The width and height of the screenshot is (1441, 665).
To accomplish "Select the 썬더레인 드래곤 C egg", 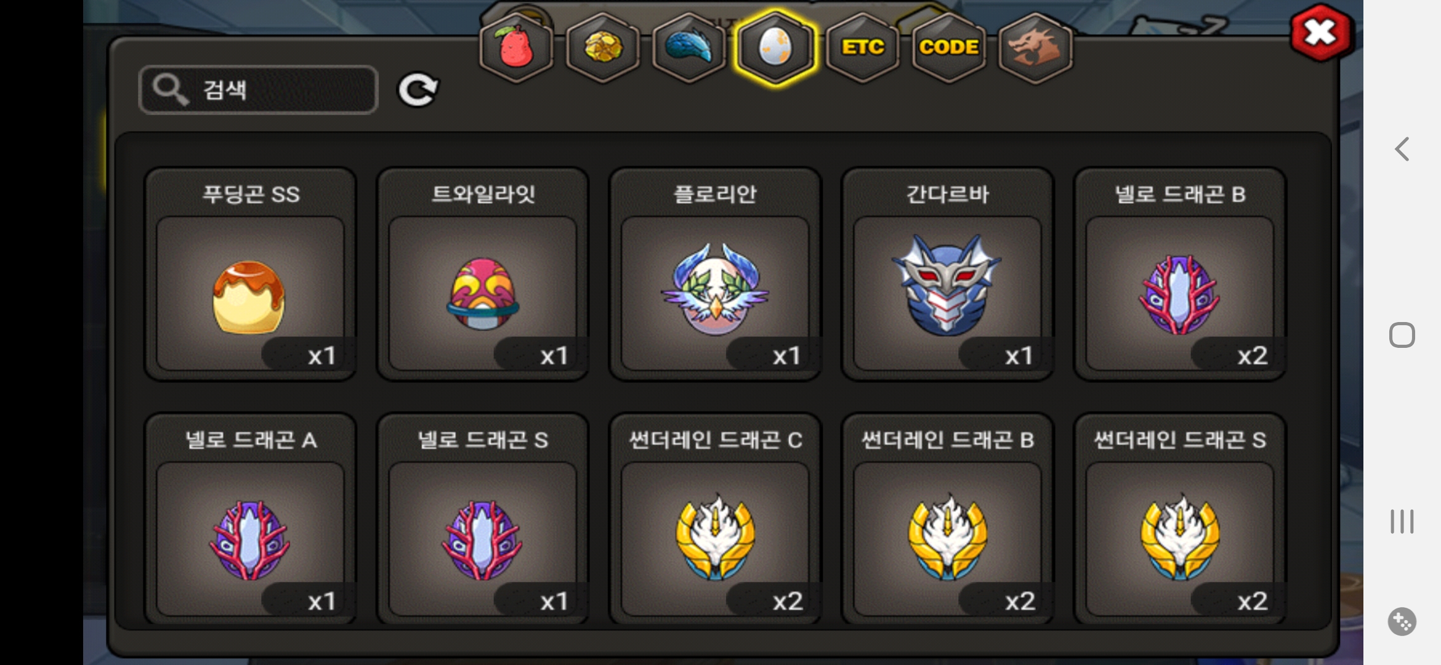I will [x=715, y=519].
